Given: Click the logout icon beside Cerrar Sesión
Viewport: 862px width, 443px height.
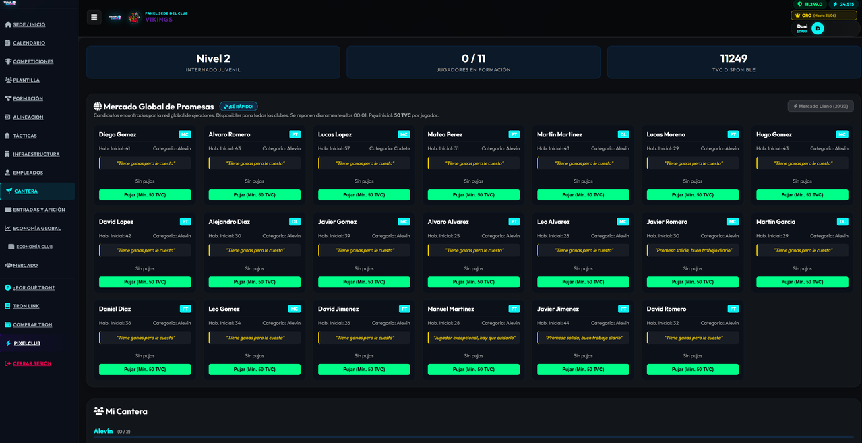Looking at the screenshot, I should pyautogui.click(x=8, y=363).
